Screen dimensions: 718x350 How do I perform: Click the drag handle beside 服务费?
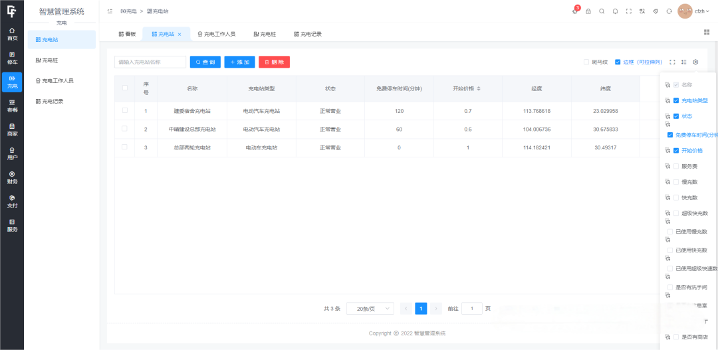point(667,167)
